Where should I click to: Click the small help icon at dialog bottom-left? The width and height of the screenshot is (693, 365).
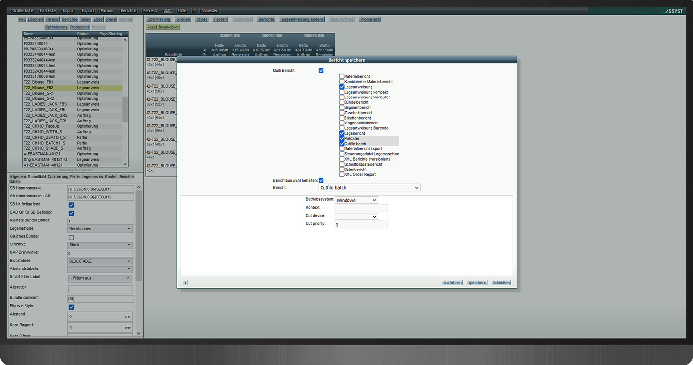185,282
